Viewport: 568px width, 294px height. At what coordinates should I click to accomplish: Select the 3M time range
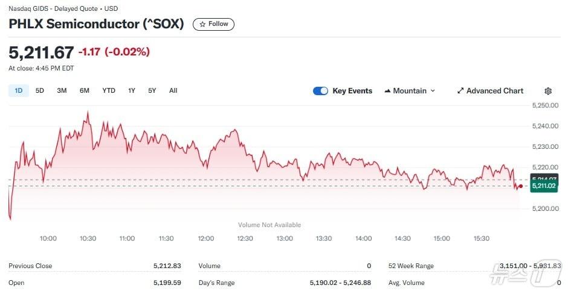pos(62,91)
